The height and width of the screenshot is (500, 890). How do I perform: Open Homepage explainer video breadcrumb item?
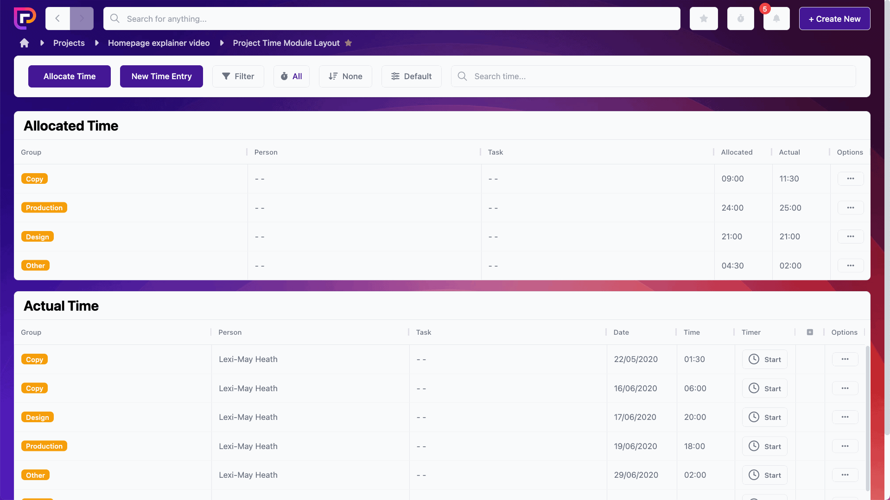159,43
